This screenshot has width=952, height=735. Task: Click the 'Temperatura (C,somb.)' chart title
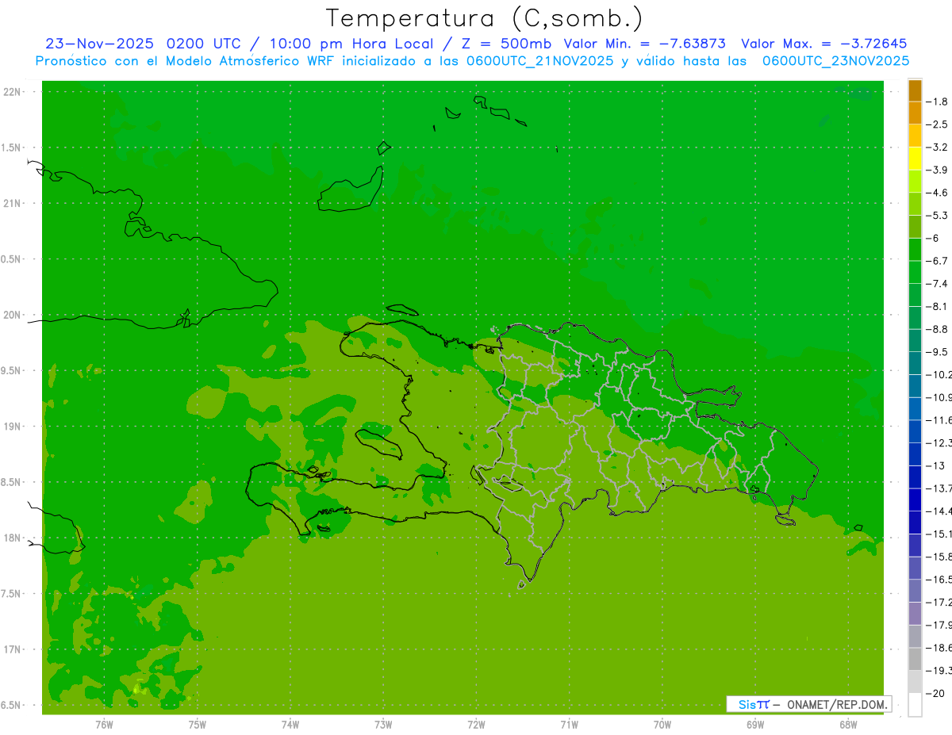pos(484,18)
